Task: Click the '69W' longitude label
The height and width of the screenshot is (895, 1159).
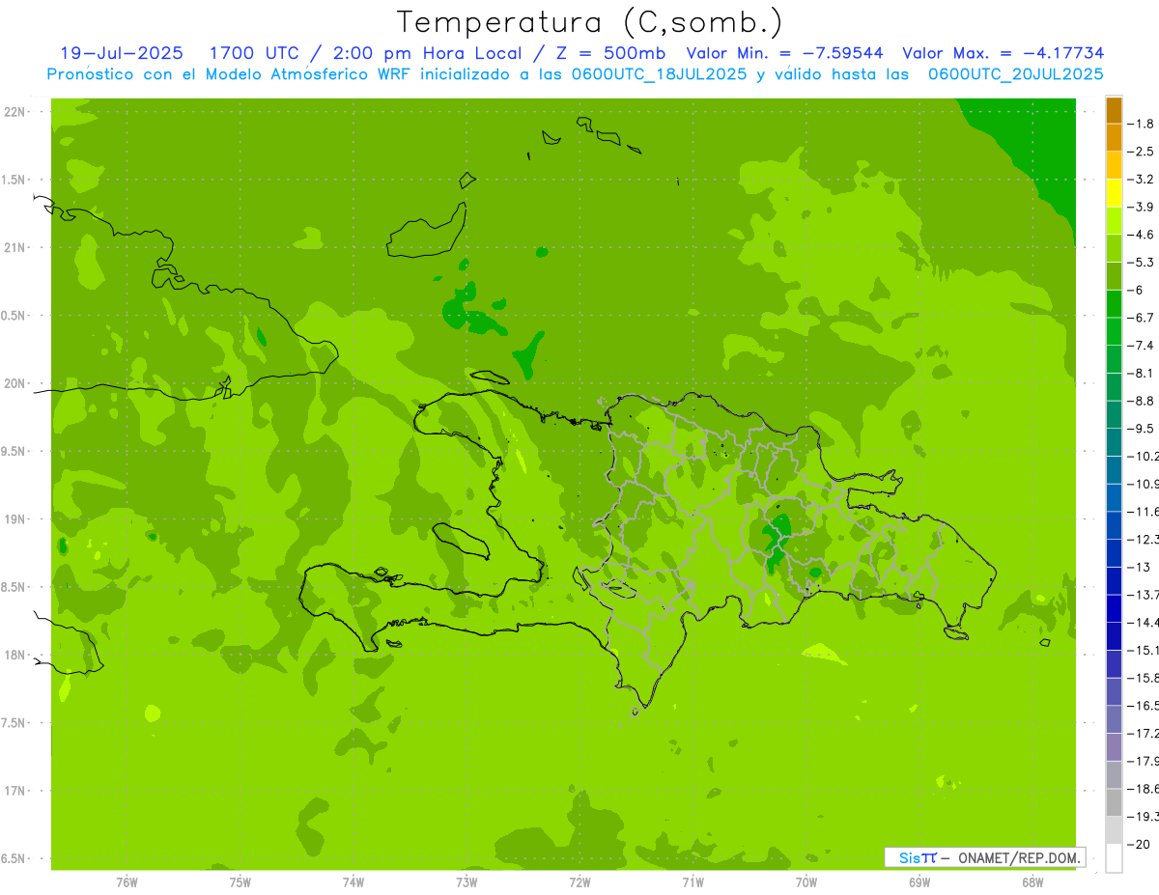Action: (919, 881)
